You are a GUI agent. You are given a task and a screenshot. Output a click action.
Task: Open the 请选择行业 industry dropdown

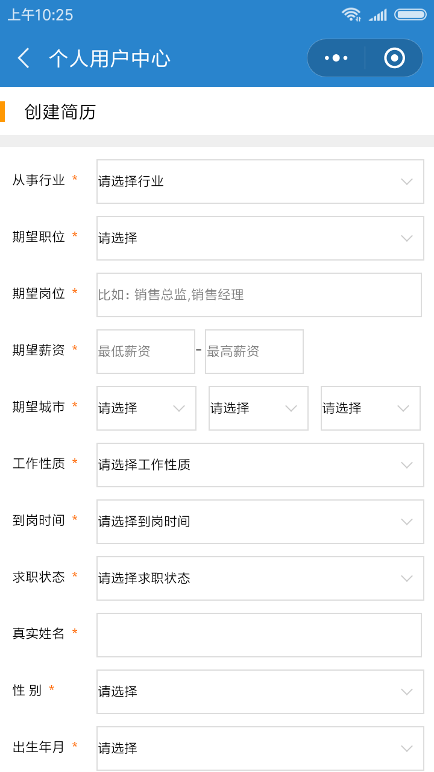coord(260,182)
